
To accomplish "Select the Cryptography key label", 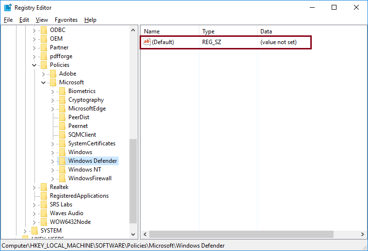I will pyautogui.click(x=86, y=100).
